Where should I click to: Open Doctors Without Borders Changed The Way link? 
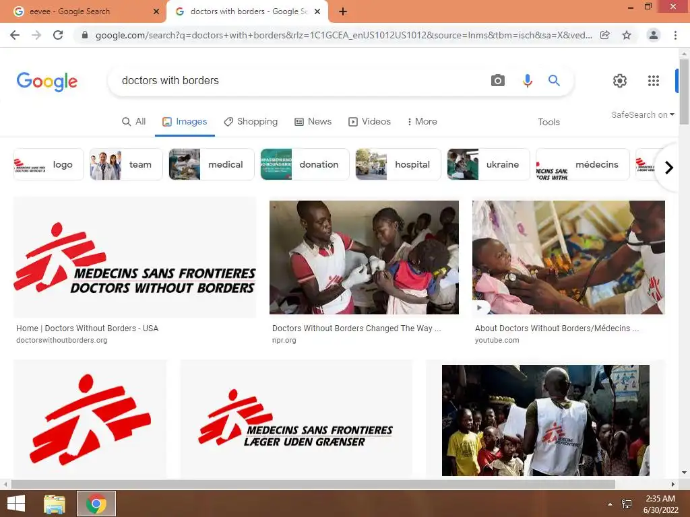pyautogui.click(x=356, y=329)
